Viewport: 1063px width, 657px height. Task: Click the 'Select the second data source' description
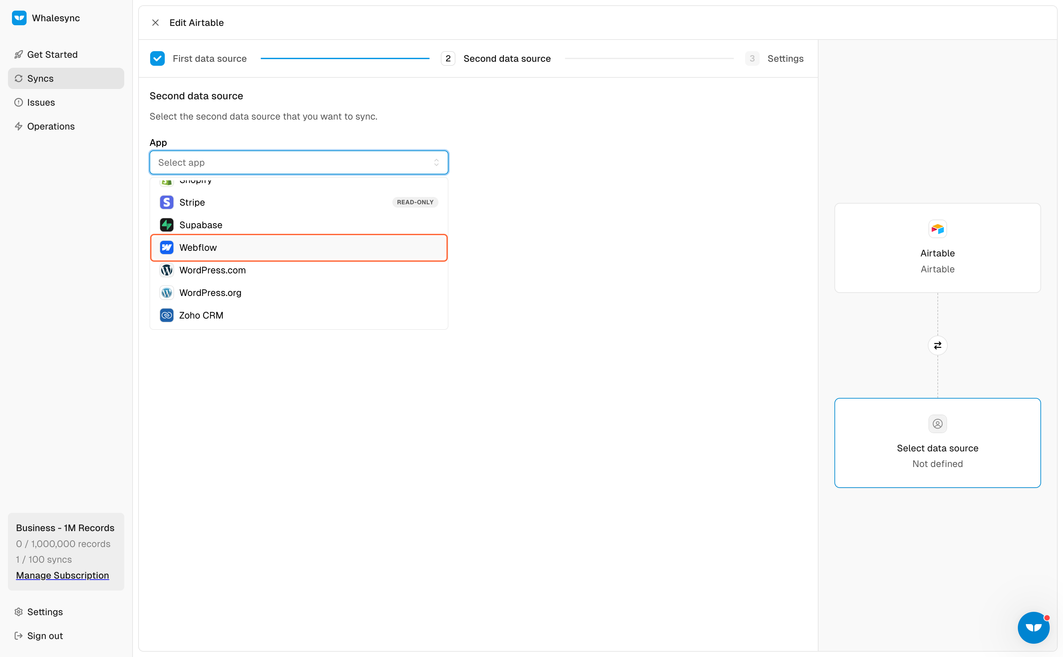coord(263,117)
